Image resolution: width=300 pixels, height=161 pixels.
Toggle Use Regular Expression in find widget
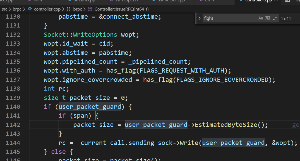click(275, 18)
